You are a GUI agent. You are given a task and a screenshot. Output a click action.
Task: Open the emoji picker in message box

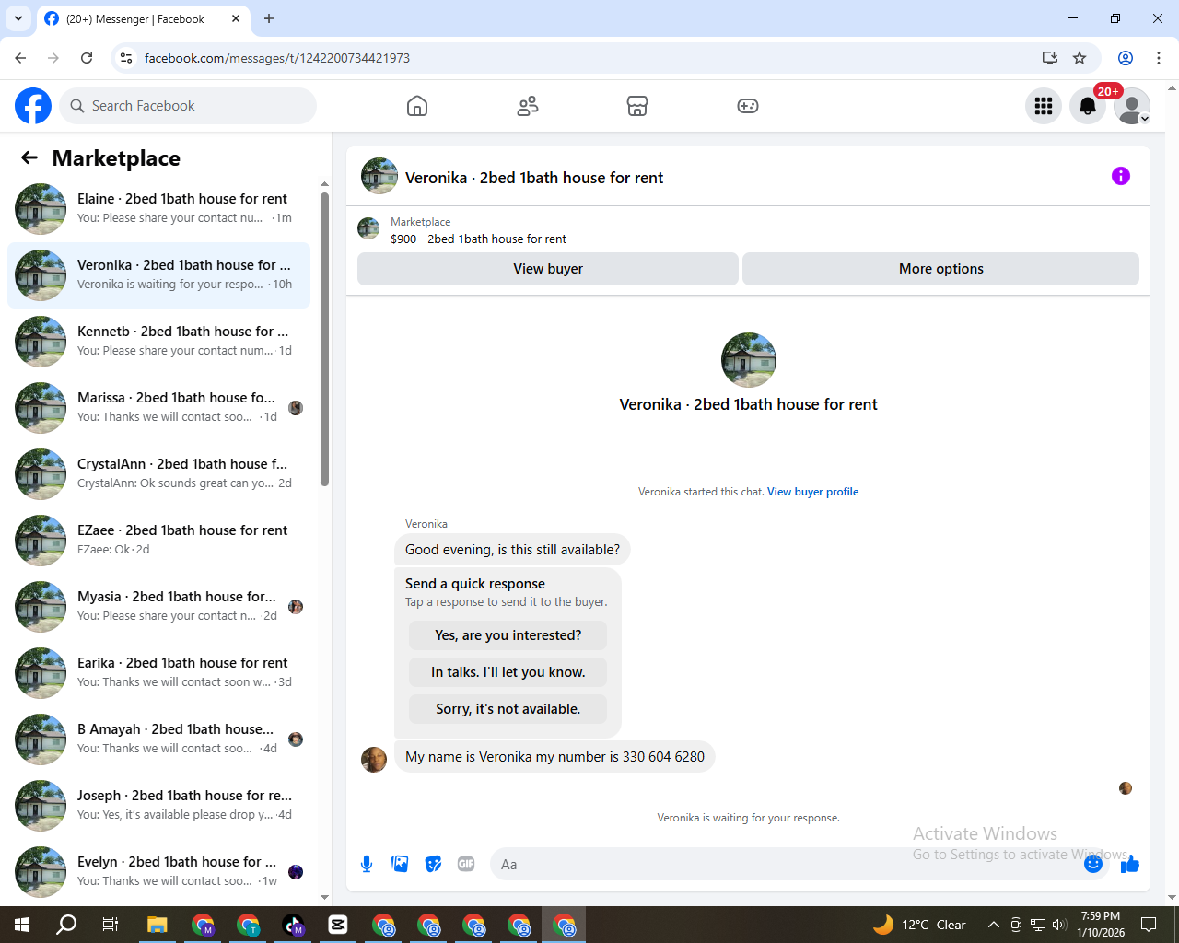point(1093,864)
